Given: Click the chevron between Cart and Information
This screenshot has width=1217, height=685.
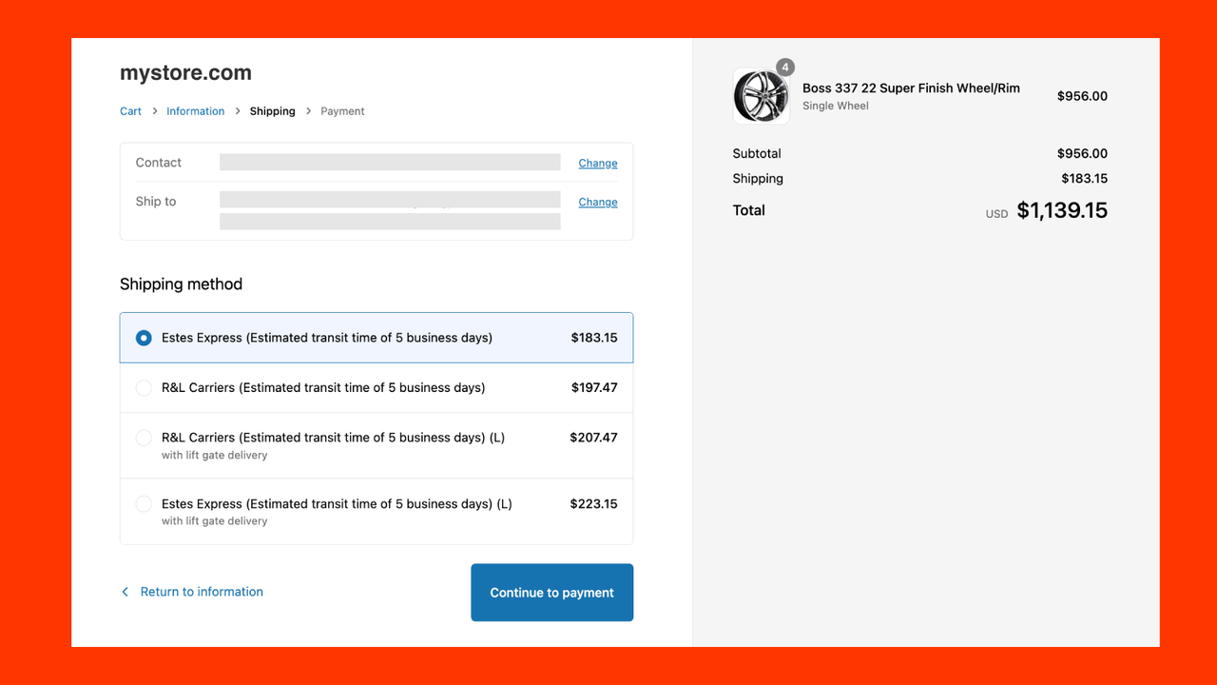Looking at the screenshot, I should point(154,111).
